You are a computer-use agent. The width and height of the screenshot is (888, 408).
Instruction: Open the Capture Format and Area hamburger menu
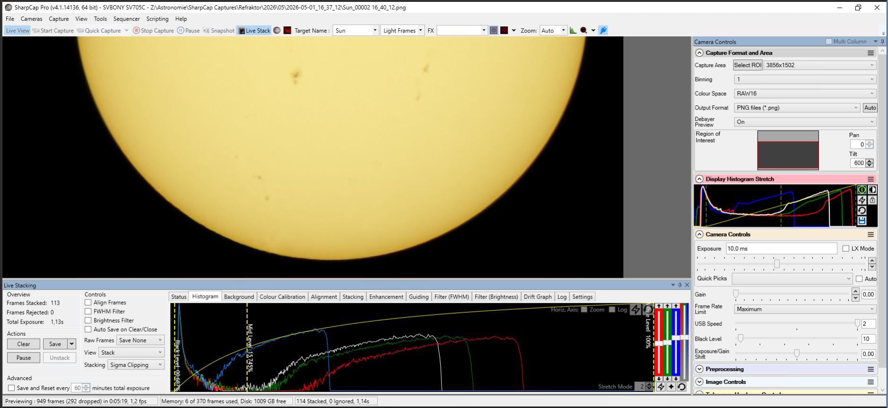[x=871, y=53]
